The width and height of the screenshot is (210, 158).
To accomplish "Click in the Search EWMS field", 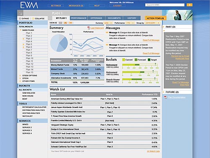I will coord(165,5).
